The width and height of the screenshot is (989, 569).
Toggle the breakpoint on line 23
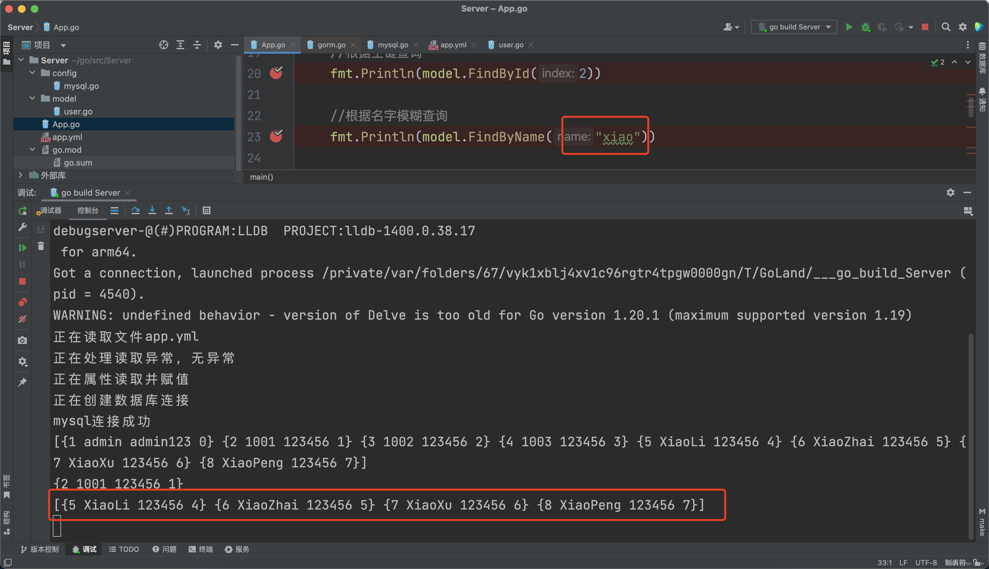click(276, 136)
